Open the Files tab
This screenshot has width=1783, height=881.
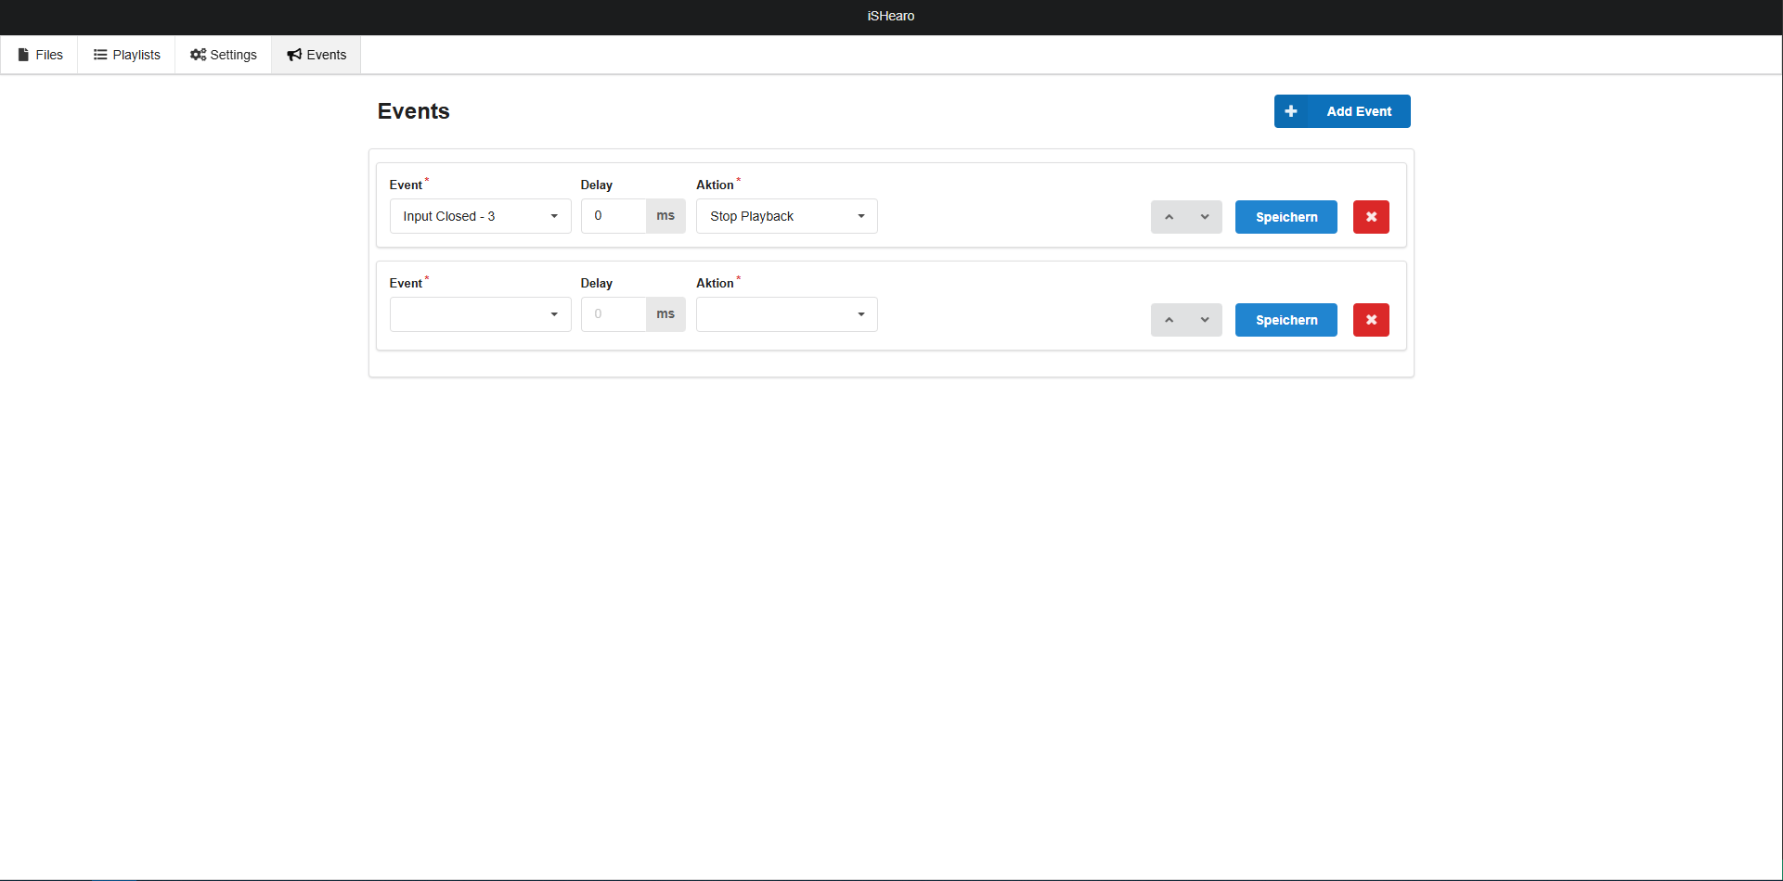click(x=40, y=55)
